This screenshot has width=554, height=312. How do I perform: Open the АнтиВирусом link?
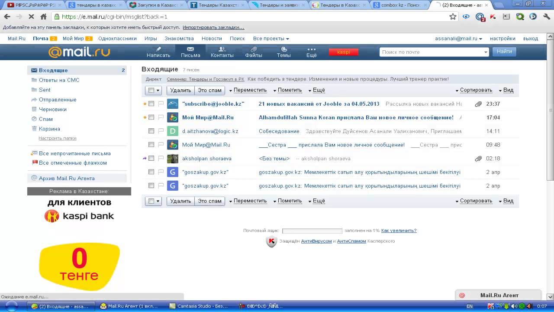tap(316, 241)
